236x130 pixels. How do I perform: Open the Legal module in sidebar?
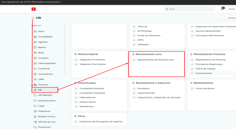click(41, 106)
